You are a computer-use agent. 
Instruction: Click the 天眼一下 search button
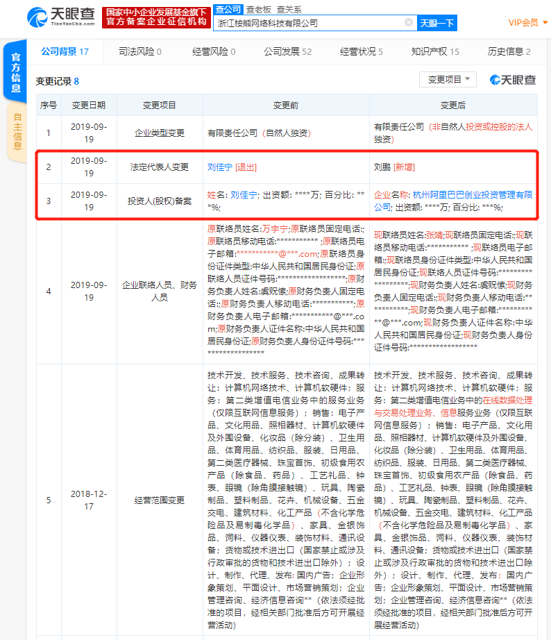click(x=437, y=24)
